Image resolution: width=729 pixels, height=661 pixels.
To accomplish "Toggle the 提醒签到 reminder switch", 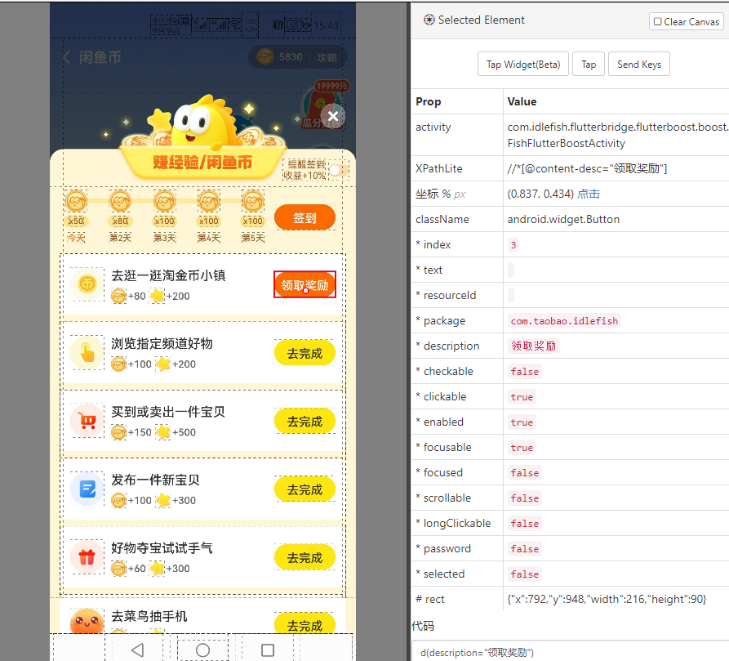I will (339, 170).
